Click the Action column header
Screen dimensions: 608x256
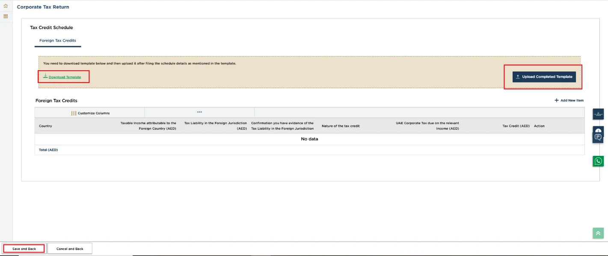[539, 126]
